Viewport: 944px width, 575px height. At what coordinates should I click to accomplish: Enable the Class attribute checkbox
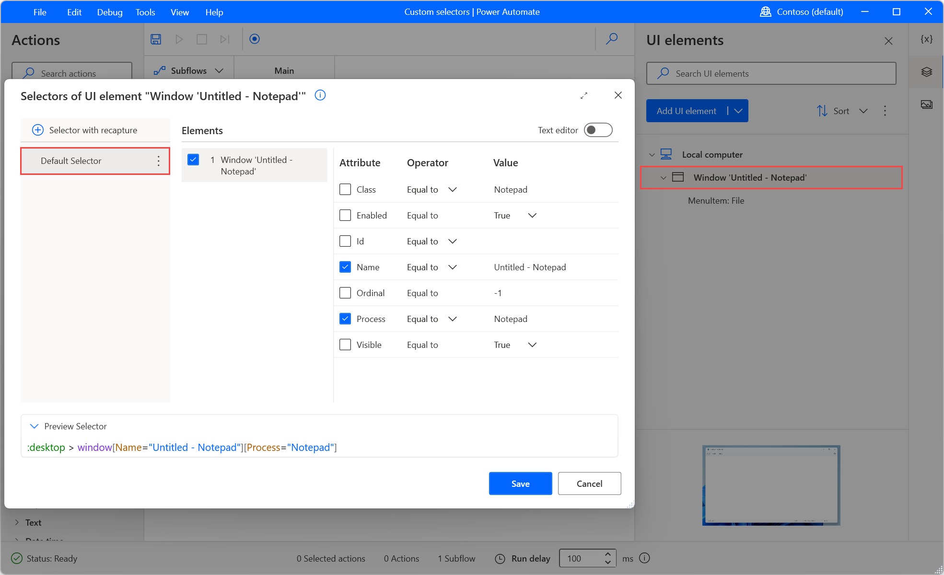tap(346, 189)
